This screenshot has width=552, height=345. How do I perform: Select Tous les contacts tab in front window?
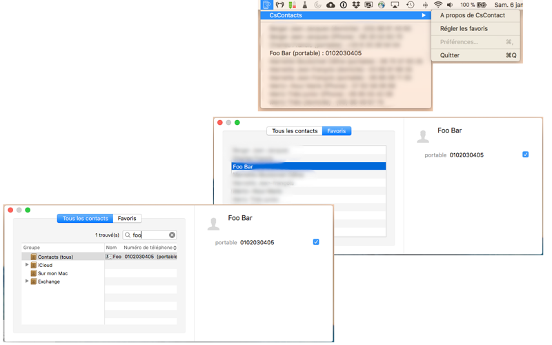85,219
